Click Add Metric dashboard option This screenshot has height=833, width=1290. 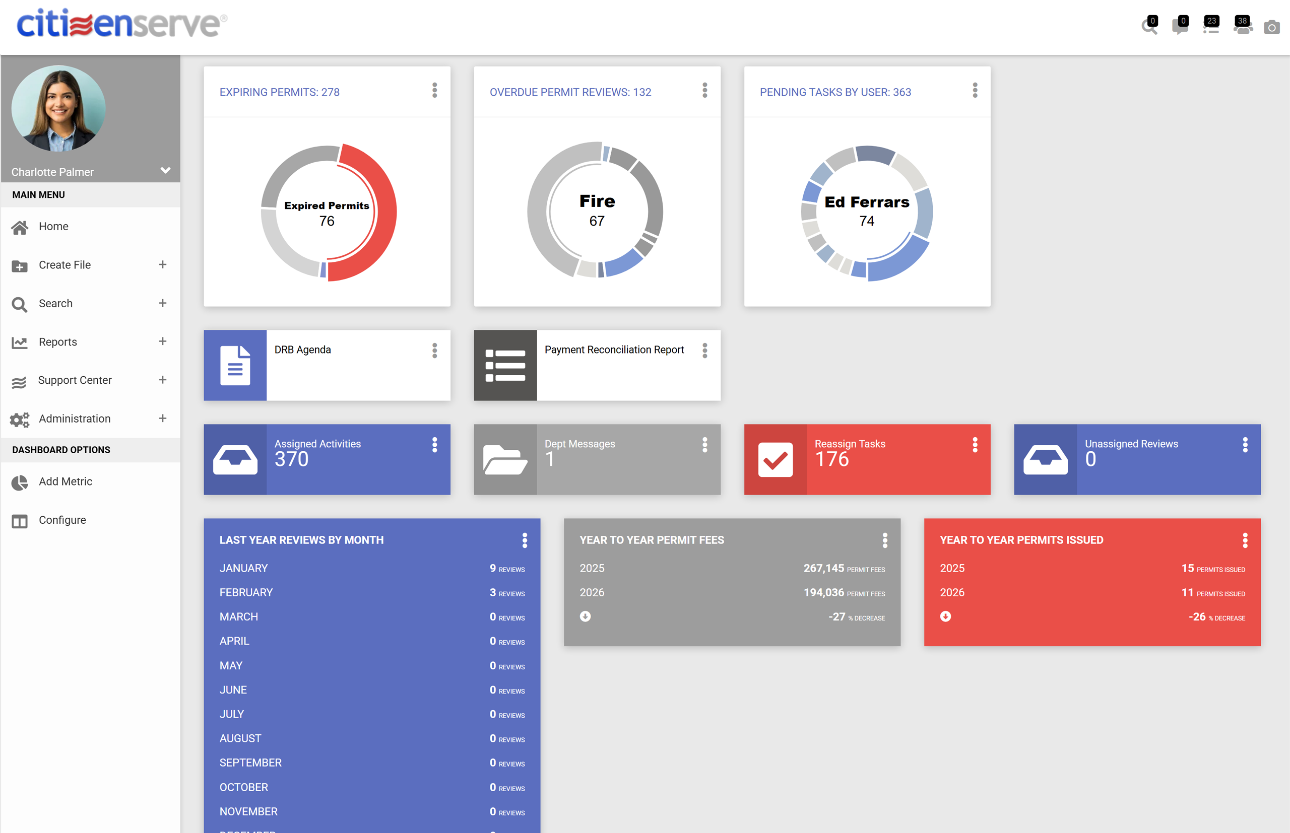(65, 481)
